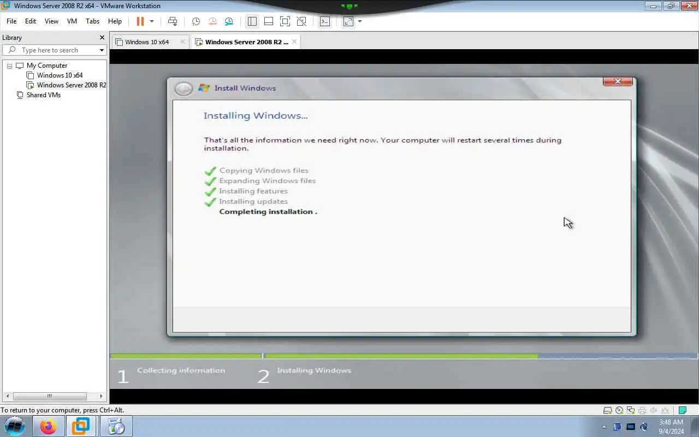Click the library search field
Screen dimensions: 699x437
click(54, 50)
